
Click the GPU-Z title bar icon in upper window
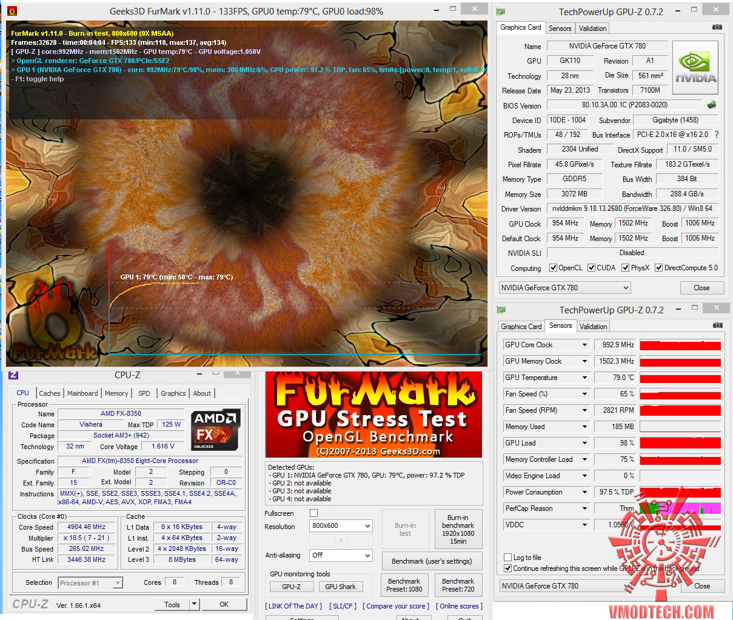(501, 12)
